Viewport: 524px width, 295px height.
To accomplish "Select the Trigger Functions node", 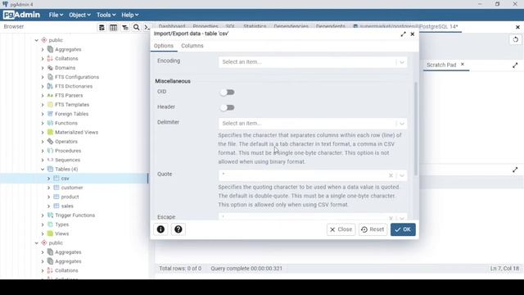I will click(75, 215).
